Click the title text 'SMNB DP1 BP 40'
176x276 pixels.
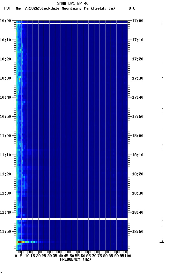pos(73,3)
